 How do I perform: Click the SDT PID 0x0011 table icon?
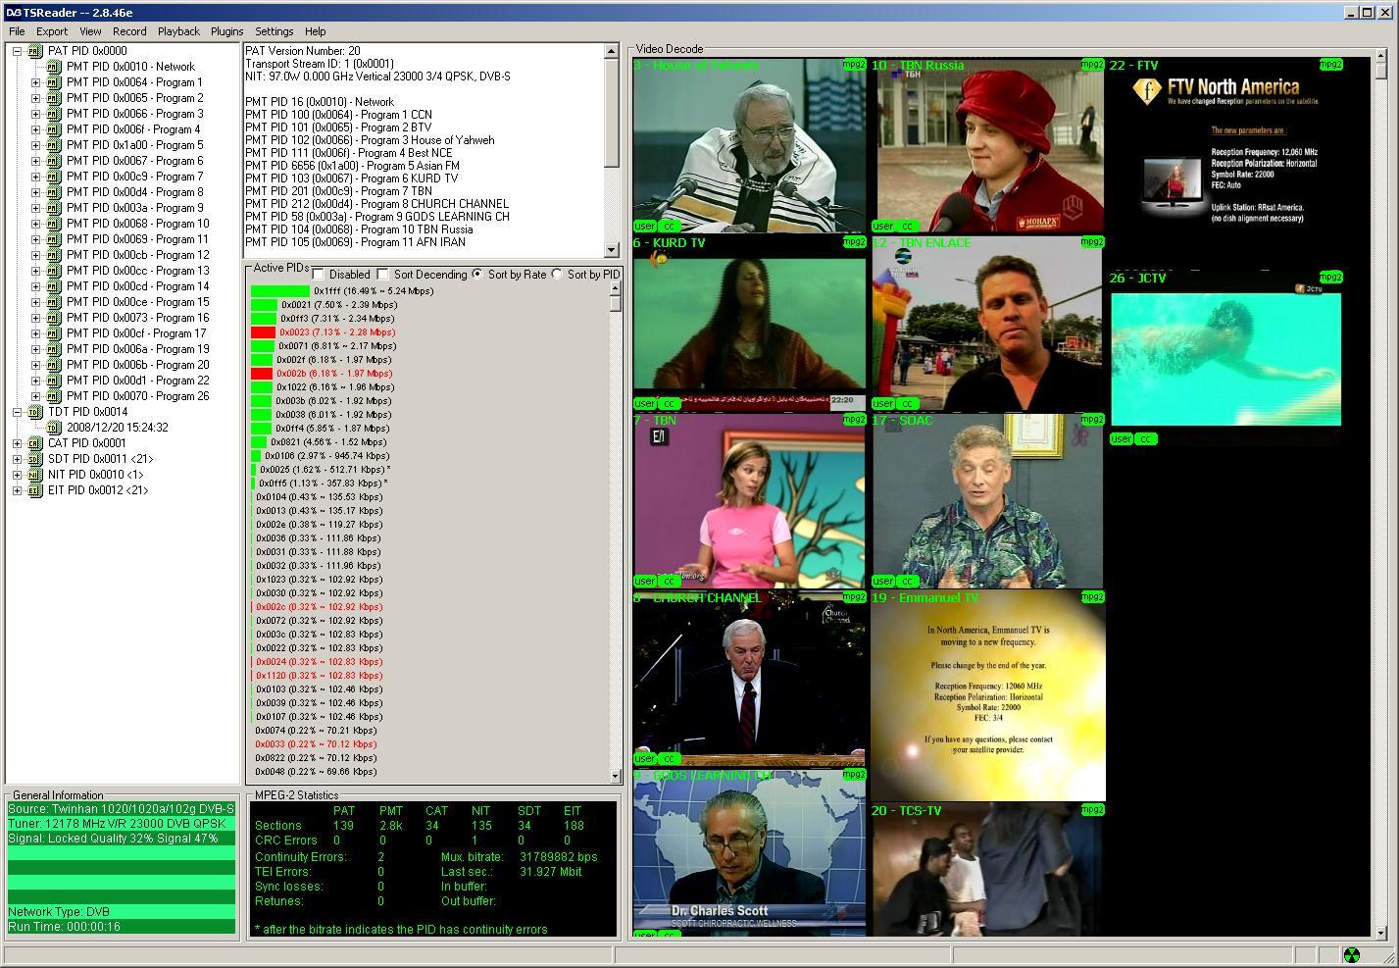[35, 459]
